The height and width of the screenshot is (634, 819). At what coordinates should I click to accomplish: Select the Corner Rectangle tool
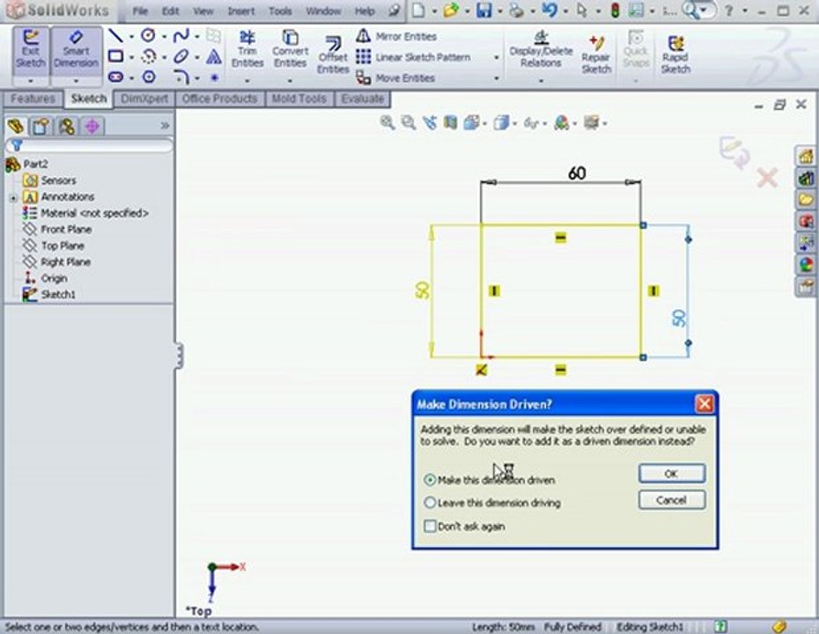point(115,55)
